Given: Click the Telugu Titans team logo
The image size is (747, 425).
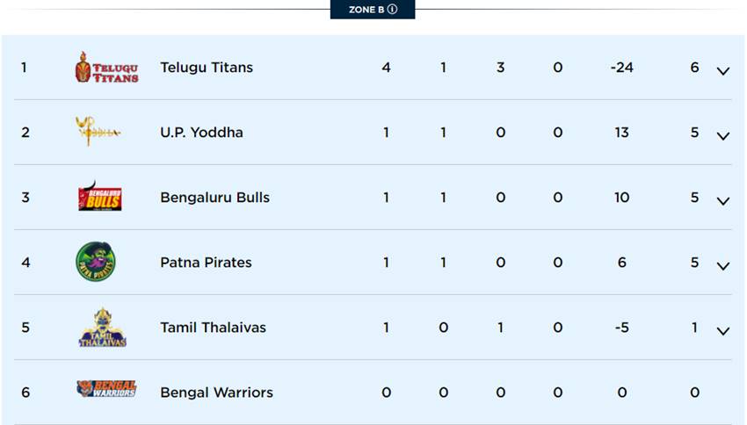Looking at the screenshot, I should 106,68.
